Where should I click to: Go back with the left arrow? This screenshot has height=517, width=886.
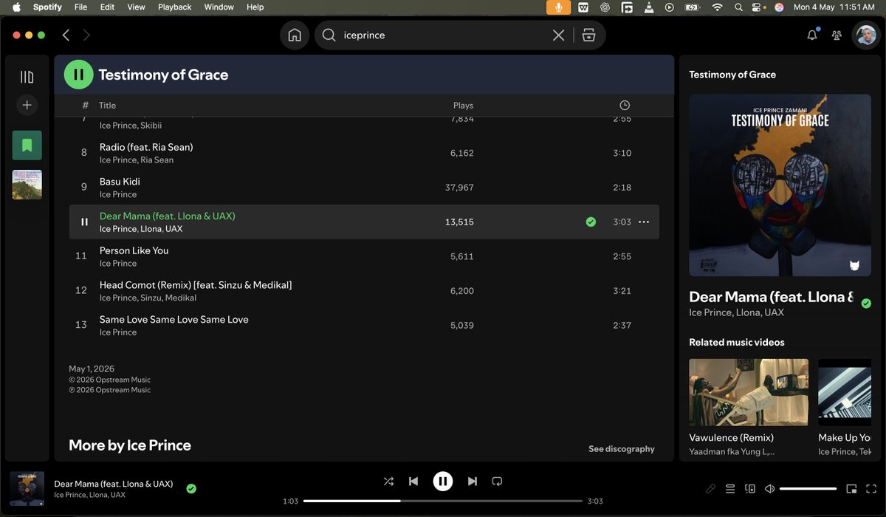[x=66, y=35]
